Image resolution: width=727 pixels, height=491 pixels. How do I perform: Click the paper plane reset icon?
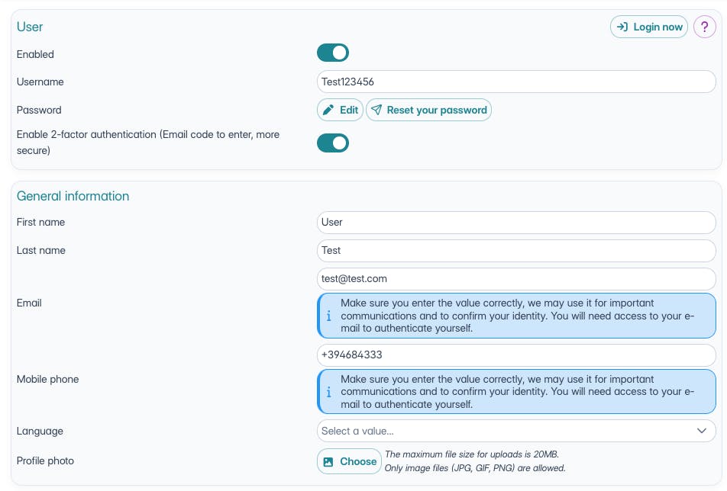(x=376, y=110)
